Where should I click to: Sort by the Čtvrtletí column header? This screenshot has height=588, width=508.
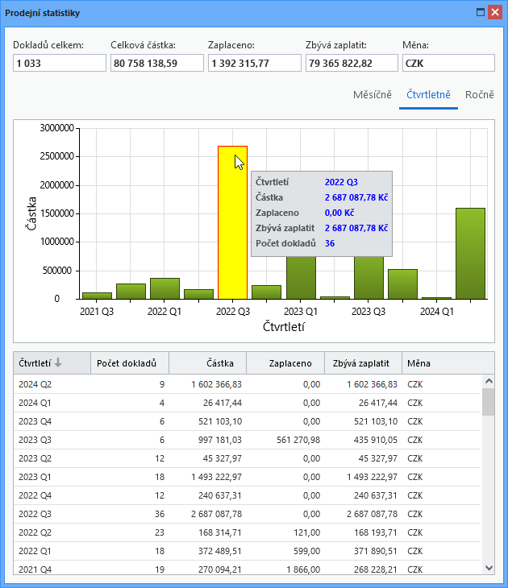pyautogui.click(x=52, y=363)
